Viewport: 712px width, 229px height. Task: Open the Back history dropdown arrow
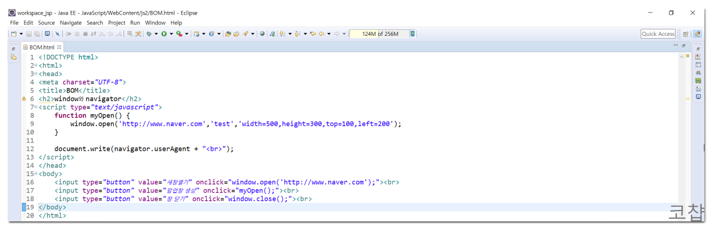[328, 34]
